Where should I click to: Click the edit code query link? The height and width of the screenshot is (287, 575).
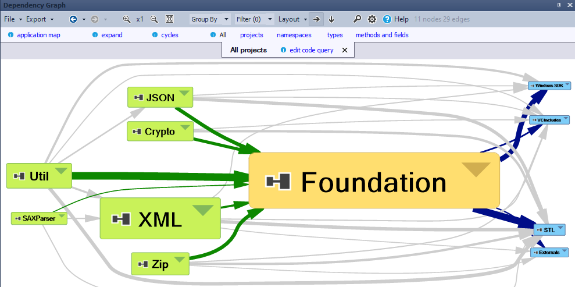[x=311, y=50]
